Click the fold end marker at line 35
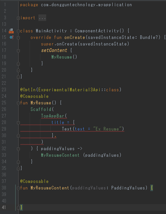This screenshot has height=214, width=166. 18,169
